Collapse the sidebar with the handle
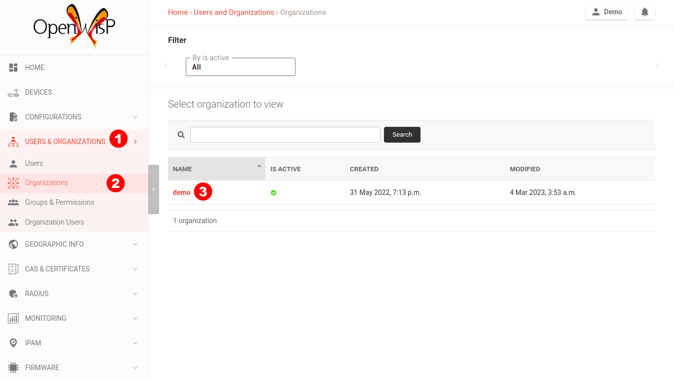The image size is (674, 379). pos(154,189)
